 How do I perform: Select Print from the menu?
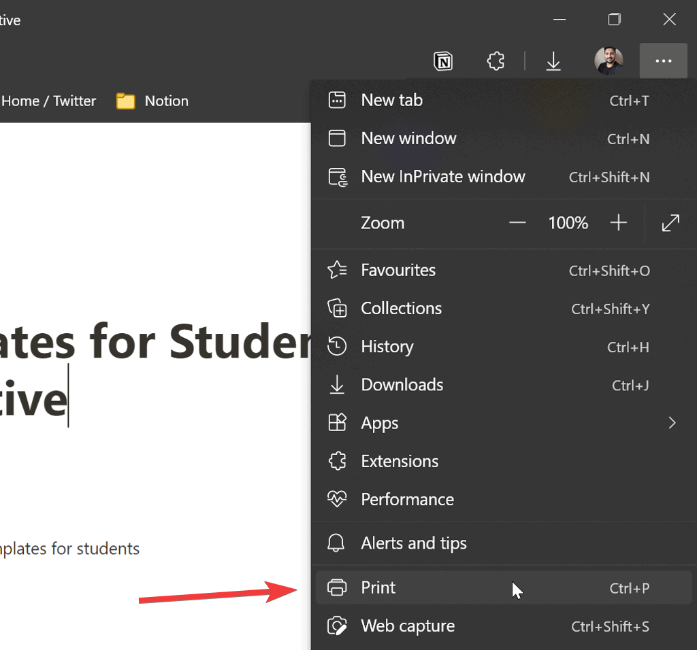tap(378, 587)
